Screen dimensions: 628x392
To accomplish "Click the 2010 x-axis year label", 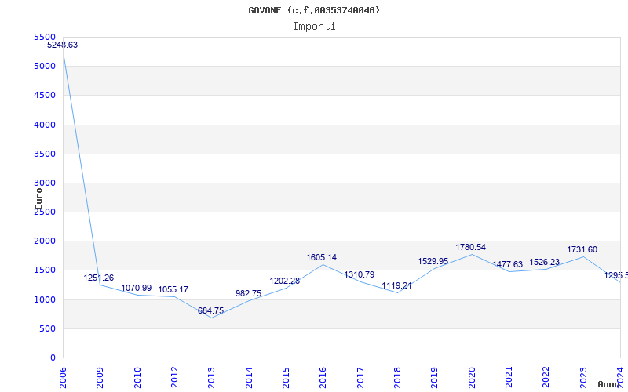I will 137,378.
